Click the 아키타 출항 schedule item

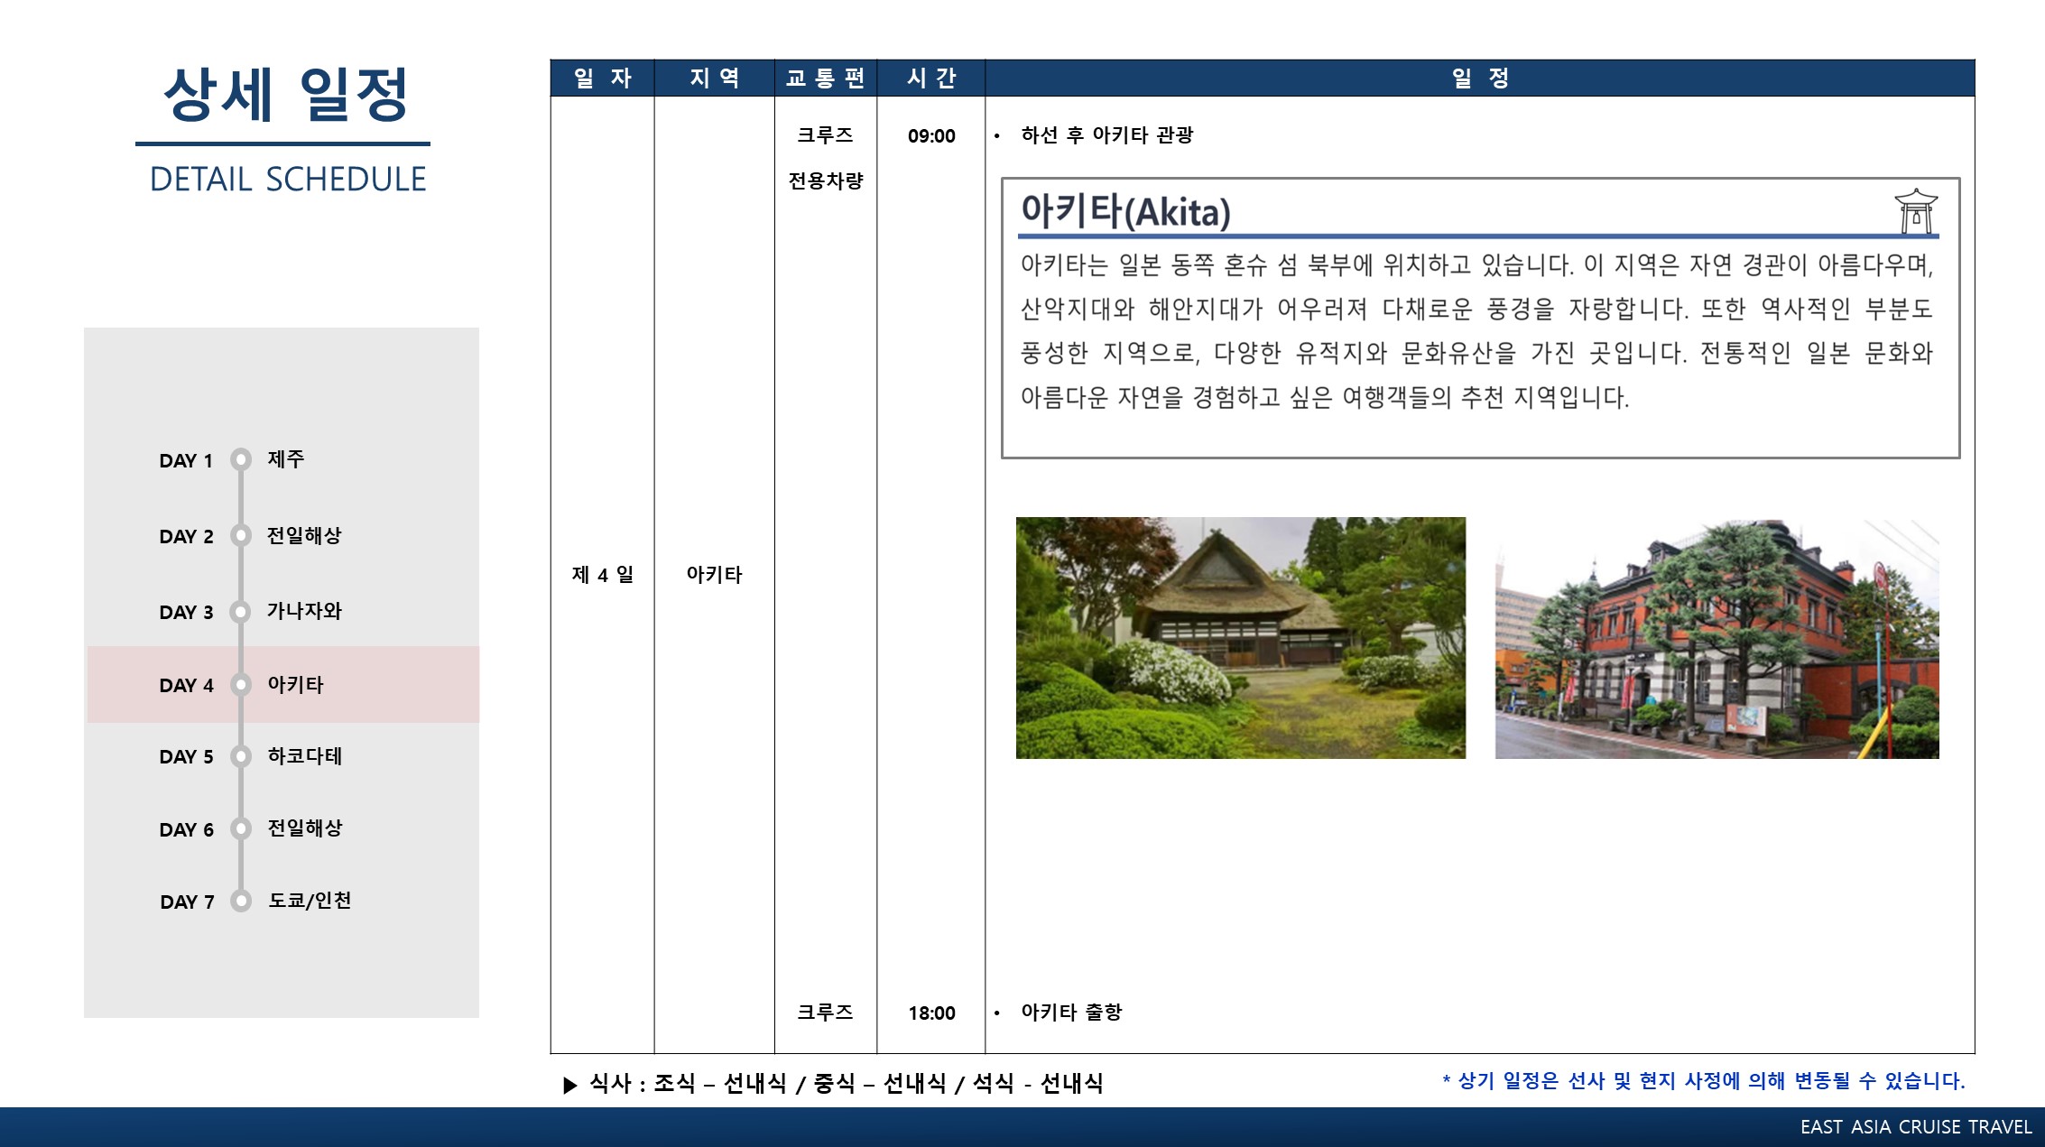(x=1071, y=1013)
